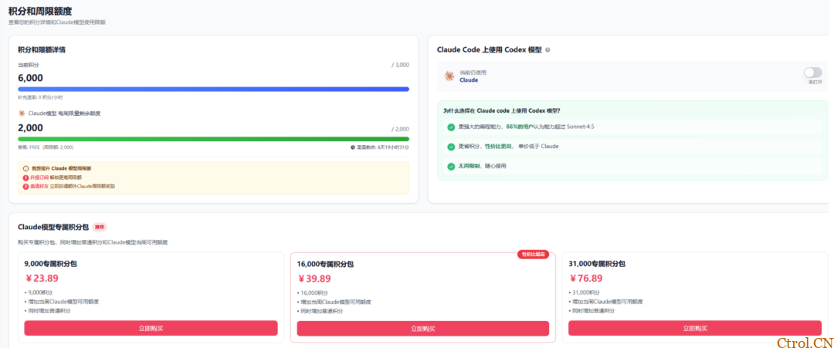This screenshot has height=348, width=834.
Task: Buy the 31,000专属积分包 with 立即购买
Action: pos(695,328)
